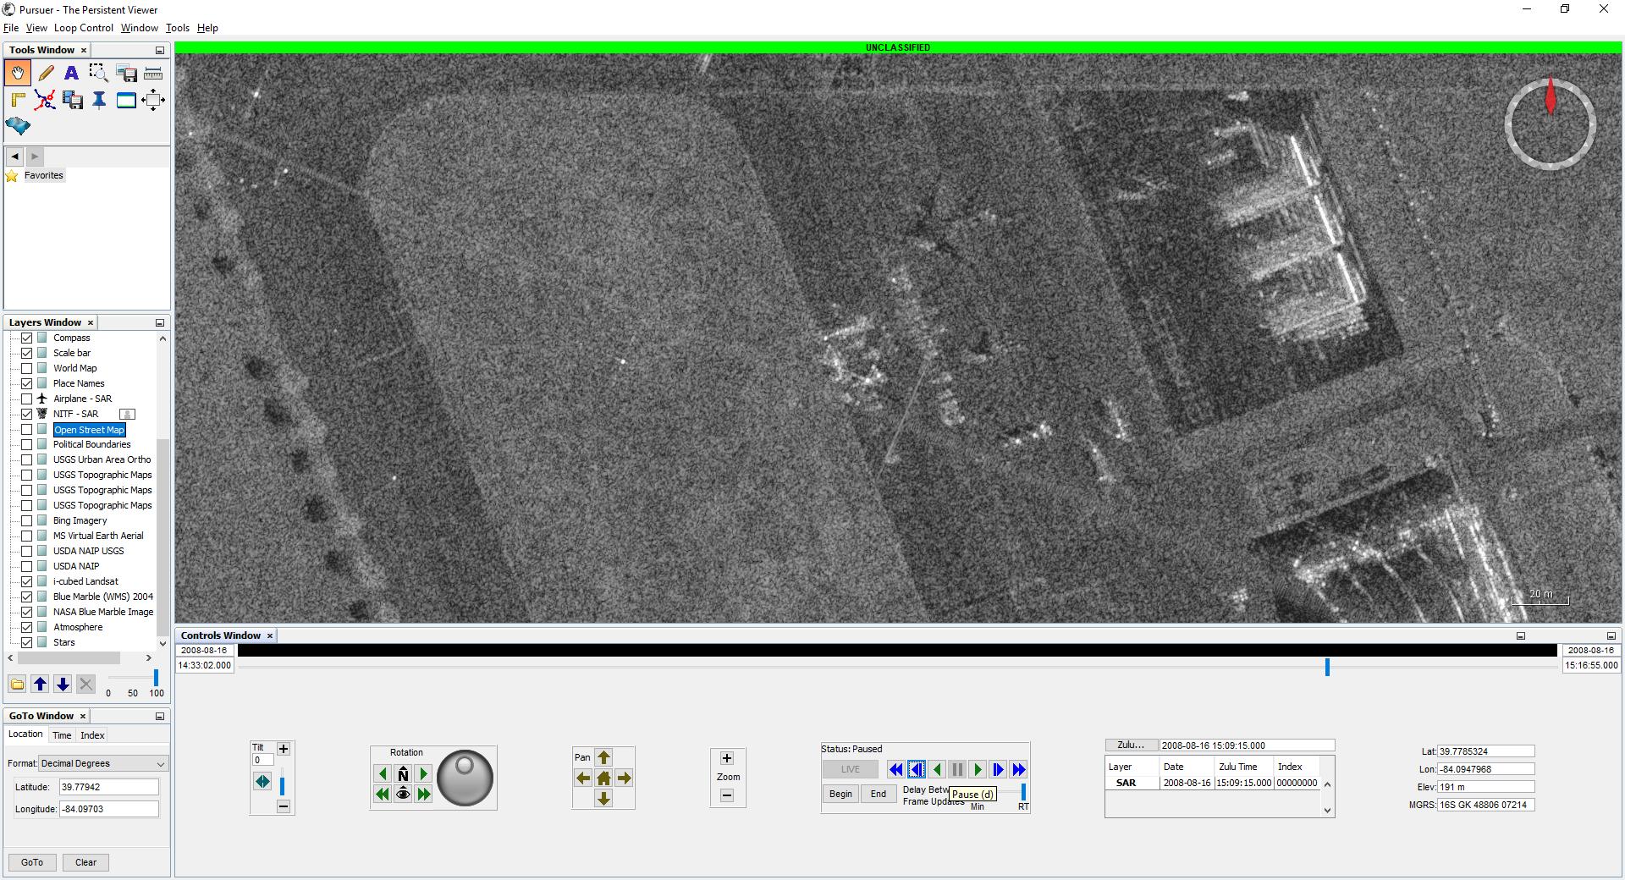Click the compass rose on the map
Image resolution: width=1625 pixels, height=880 pixels.
point(1550,124)
